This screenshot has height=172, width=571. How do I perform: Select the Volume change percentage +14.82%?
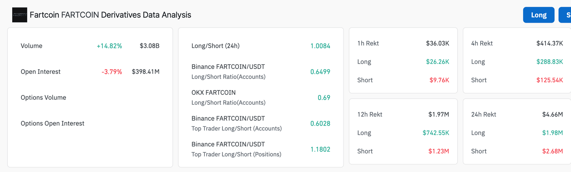click(109, 46)
